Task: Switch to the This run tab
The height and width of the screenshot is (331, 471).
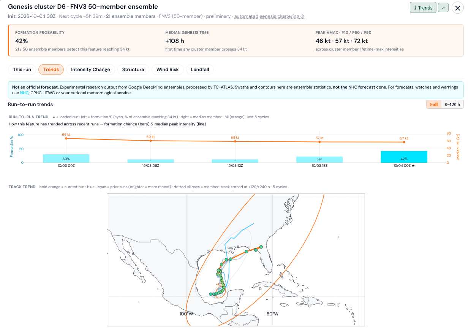Action: [22, 70]
